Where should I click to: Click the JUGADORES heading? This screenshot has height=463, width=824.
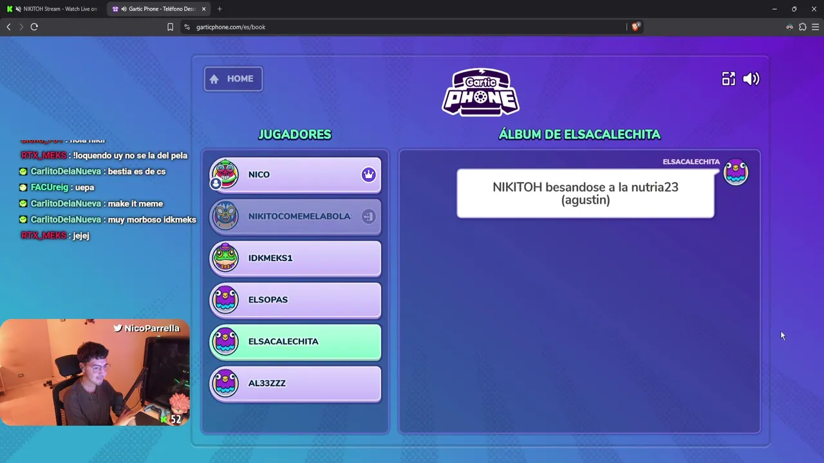pos(295,134)
